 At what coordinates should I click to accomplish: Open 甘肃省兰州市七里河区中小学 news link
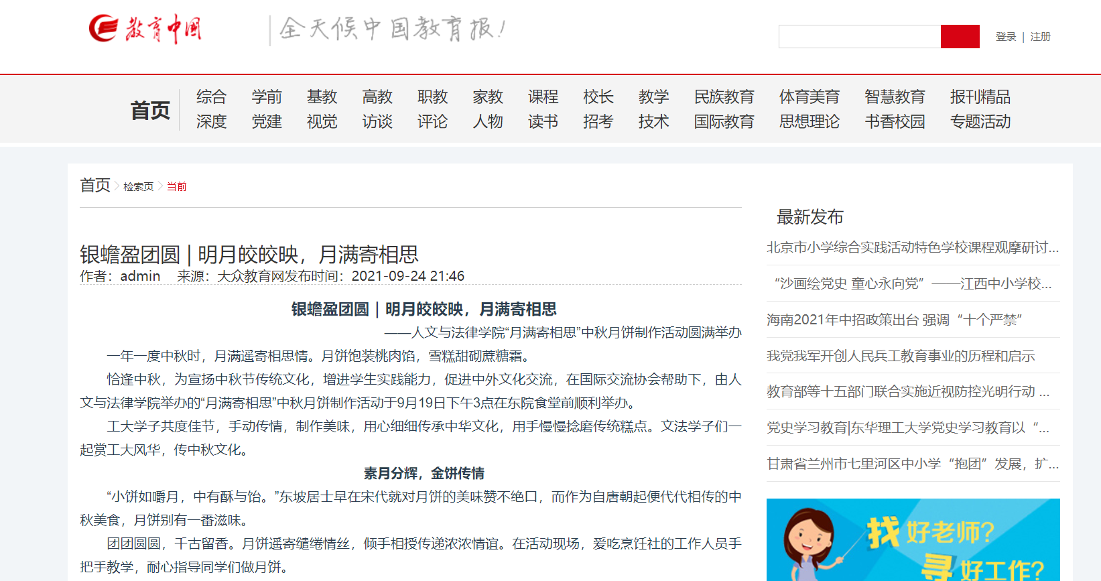click(x=912, y=464)
